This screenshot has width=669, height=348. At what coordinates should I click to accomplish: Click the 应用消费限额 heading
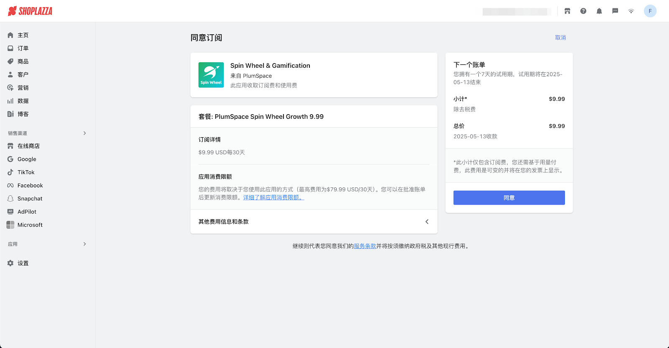tap(215, 177)
